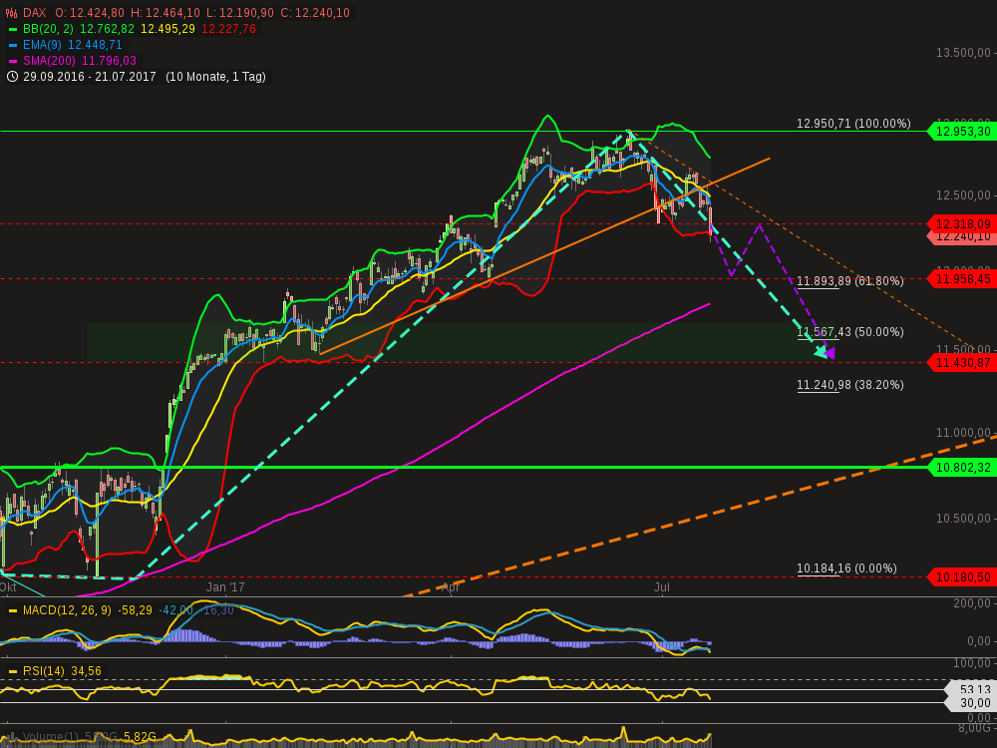
Task: Click the clock icon beside the date range
Action: [12, 77]
